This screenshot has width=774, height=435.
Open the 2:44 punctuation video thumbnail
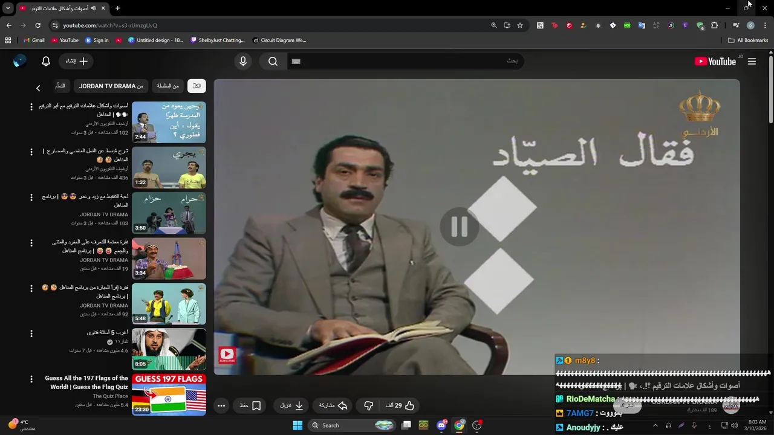(169, 123)
